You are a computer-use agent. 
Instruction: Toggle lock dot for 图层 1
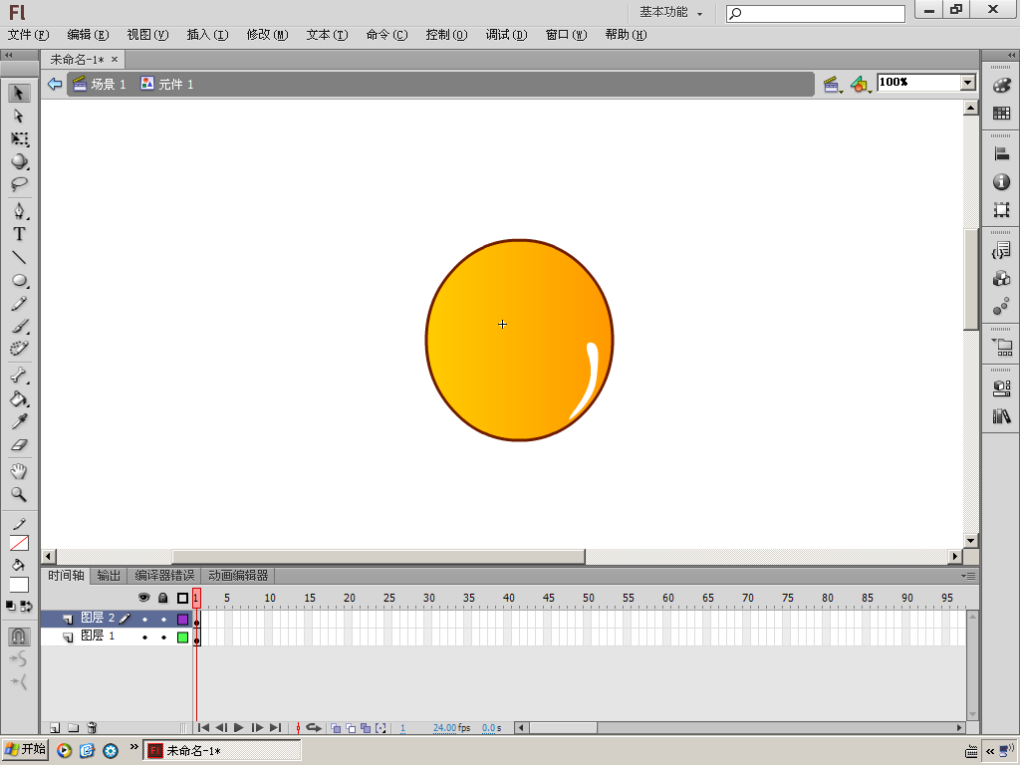click(163, 637)
